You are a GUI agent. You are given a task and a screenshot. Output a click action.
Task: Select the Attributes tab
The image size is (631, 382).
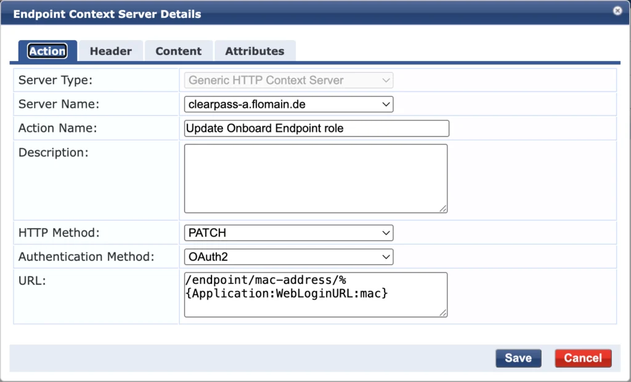254,51
